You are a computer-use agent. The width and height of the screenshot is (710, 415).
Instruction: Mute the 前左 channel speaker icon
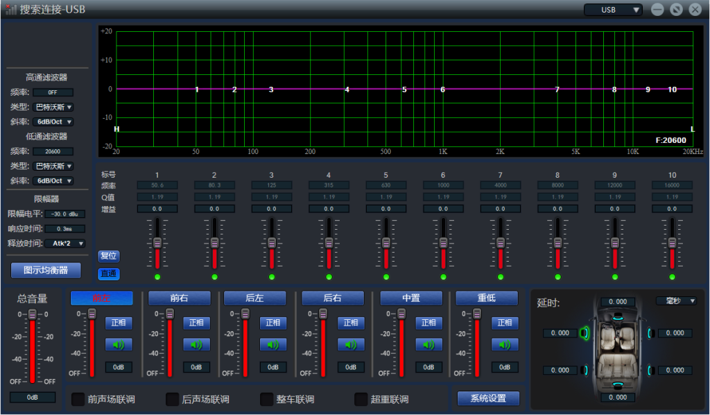[x=119, y=345]
